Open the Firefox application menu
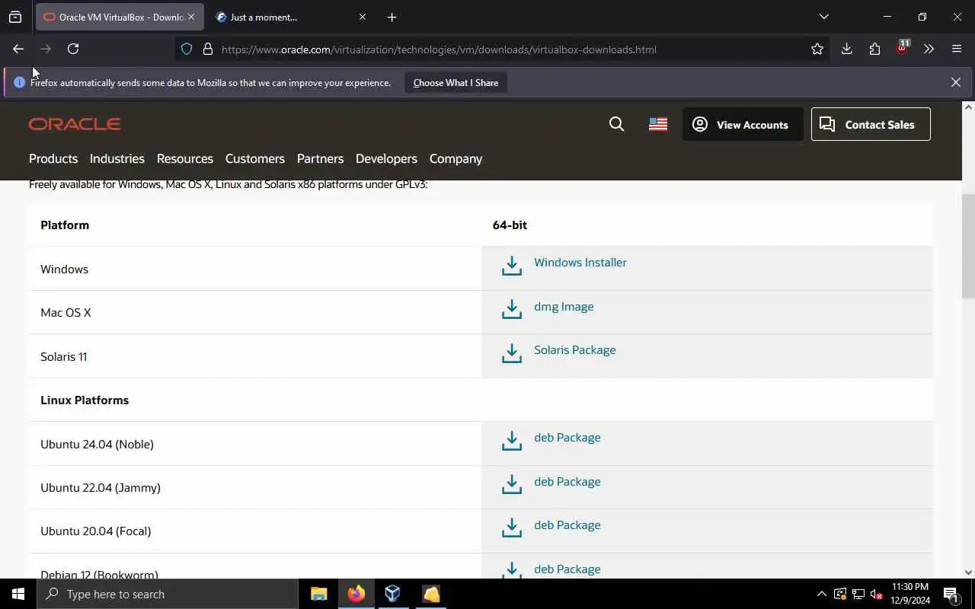This screenshot has height=609, width=975. pyautogui.click(x=957, y=49)
